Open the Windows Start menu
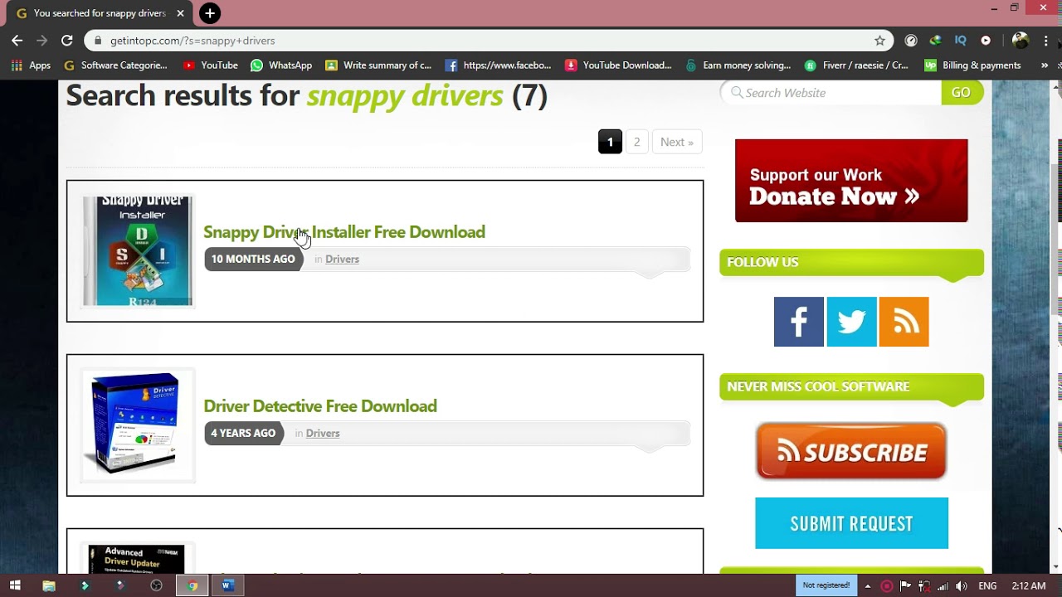Image resolution: width=1062 pixels, height=597 pixels. point(15,585)
